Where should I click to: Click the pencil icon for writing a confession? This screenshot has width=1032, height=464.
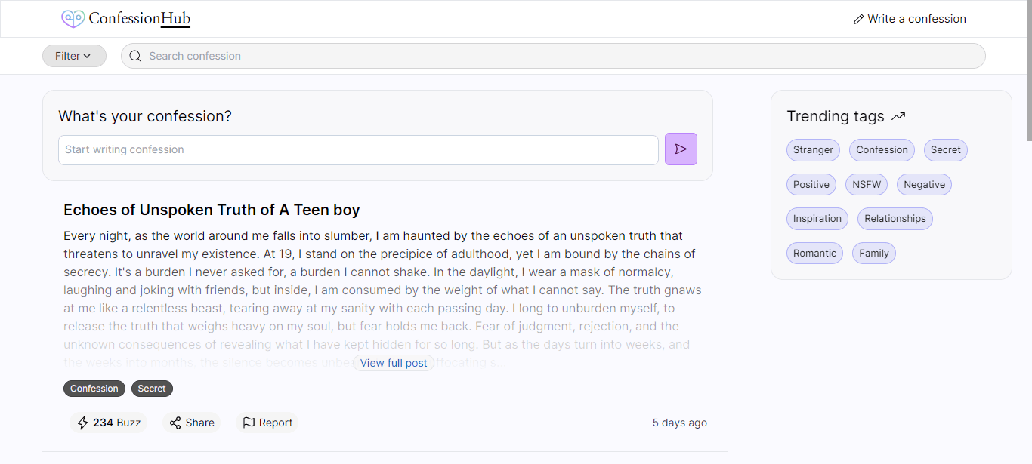[x=858, y=20]
